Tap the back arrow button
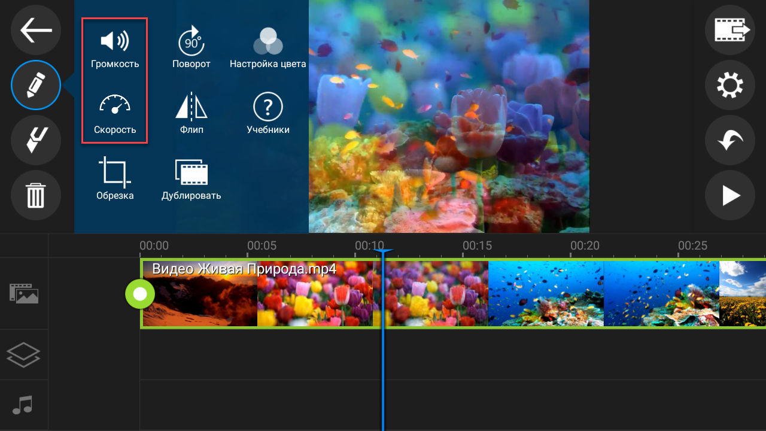The image size is (766, 431). (x=36, y=31)
